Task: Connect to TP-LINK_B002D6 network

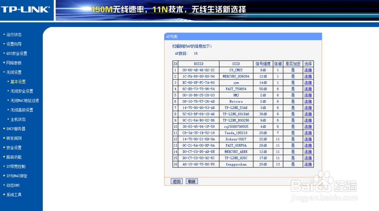Action: point(308,120)
